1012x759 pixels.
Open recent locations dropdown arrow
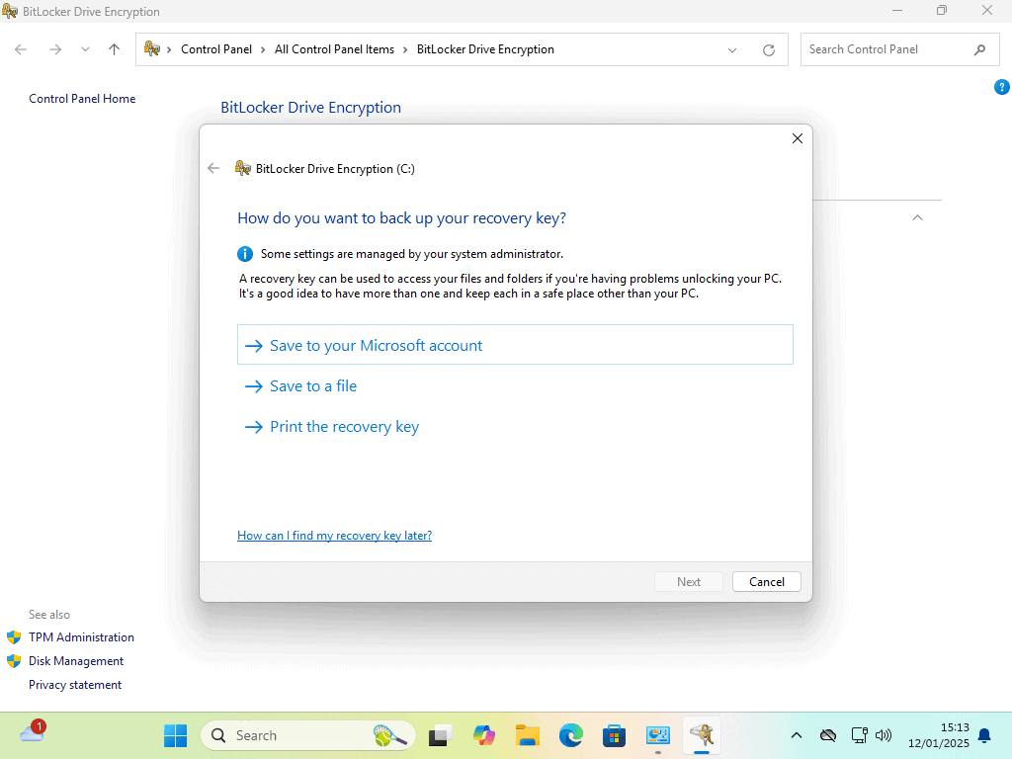85,49
